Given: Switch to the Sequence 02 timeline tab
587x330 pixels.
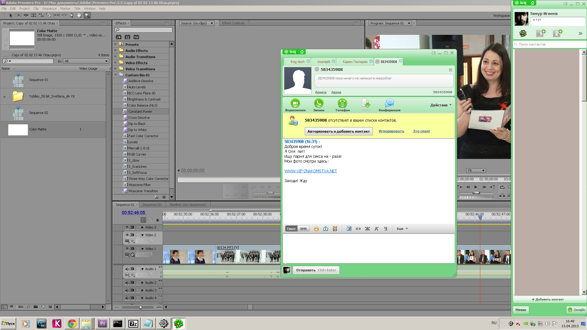Looking at the screenshot, I should (152, 205).
